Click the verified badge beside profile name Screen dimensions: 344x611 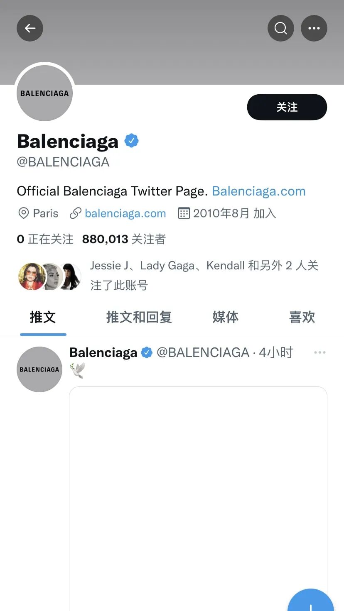click(132, 141)
